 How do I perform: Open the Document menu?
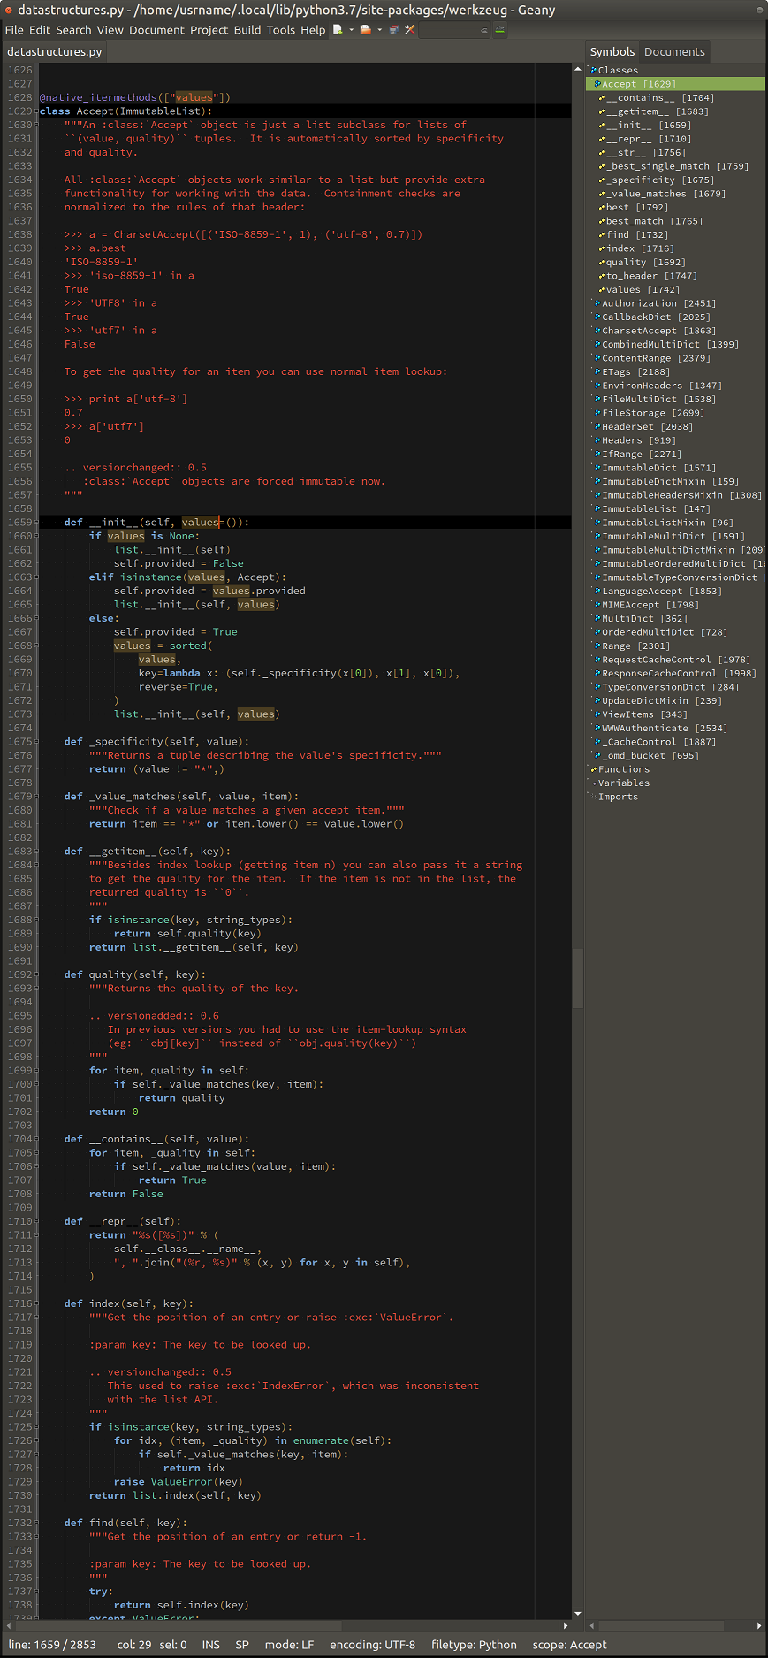pos(156,30)
